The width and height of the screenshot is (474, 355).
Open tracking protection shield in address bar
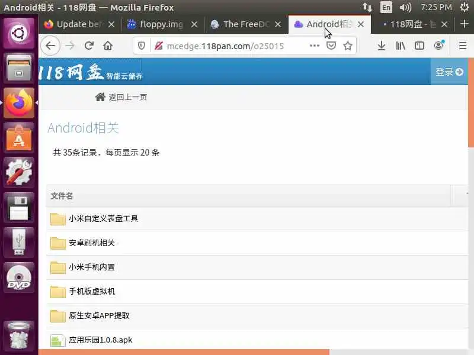coord(142,46)
